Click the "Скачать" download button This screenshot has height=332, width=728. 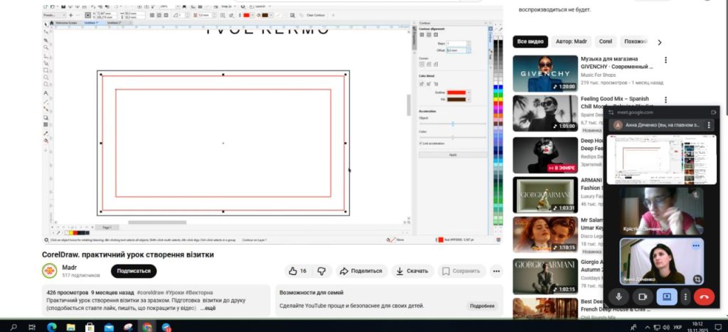412,271
